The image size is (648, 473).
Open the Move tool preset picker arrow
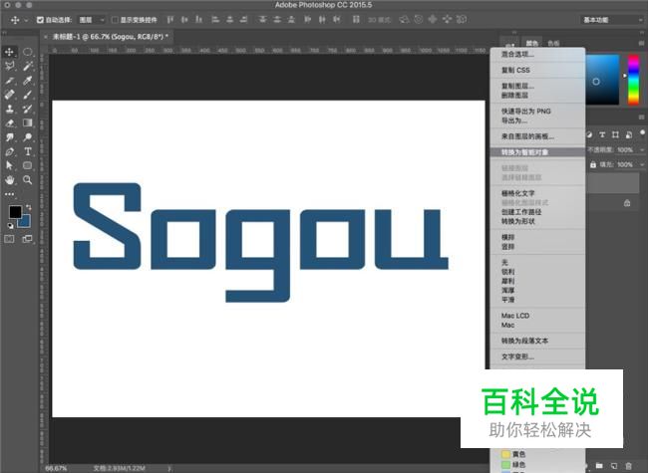pos(26,20)
